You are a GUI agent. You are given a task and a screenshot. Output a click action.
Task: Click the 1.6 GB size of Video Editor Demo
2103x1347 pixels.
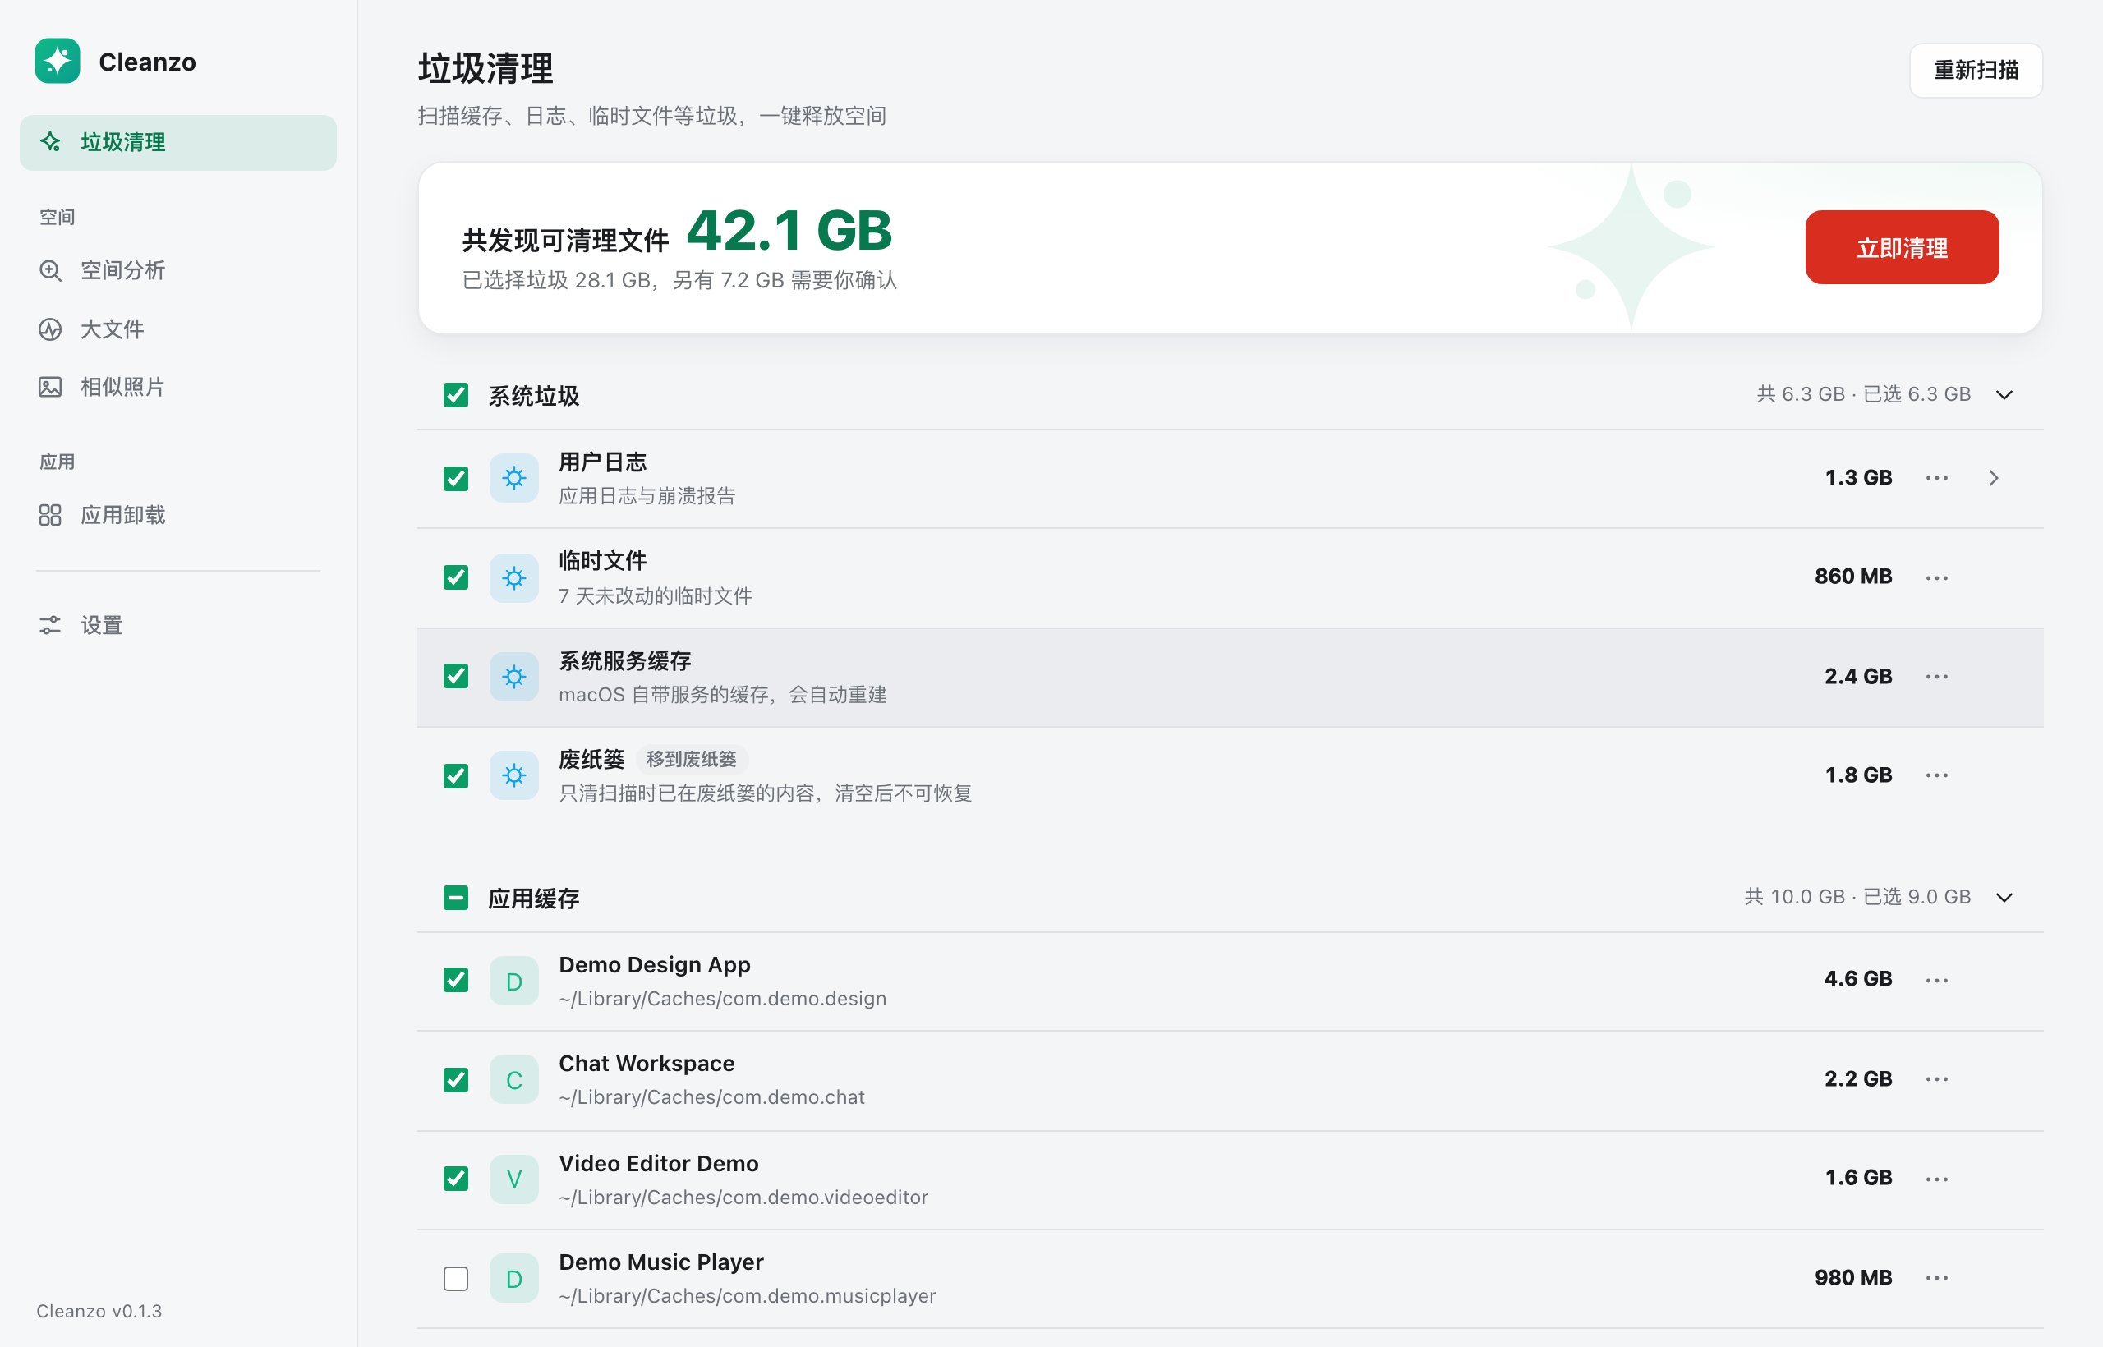click(1858, 1177)
